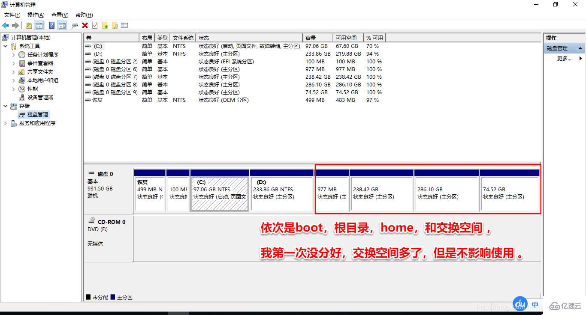This screenshot has height=315, width=586.
Task: Select the 977 MB partition block
Action: click(332, 190)
